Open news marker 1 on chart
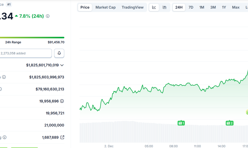This screenshot has width=248, height=148. click(x=181, y=123)
